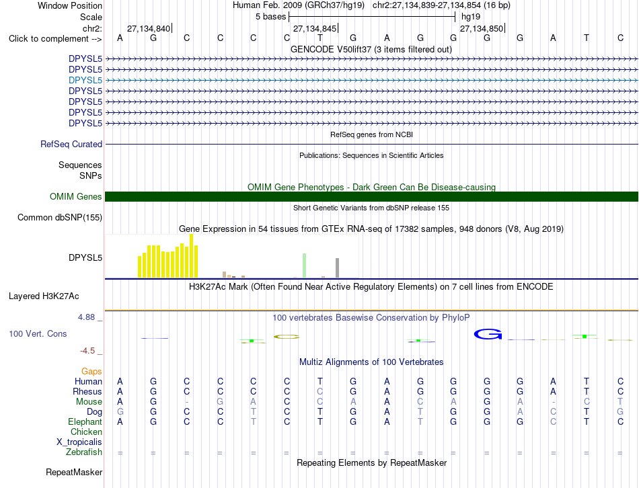Image resolution: width=639 pixels, height=488 pixels.
Task: Click the 'Click to complement -->' label
Action: 55,39
